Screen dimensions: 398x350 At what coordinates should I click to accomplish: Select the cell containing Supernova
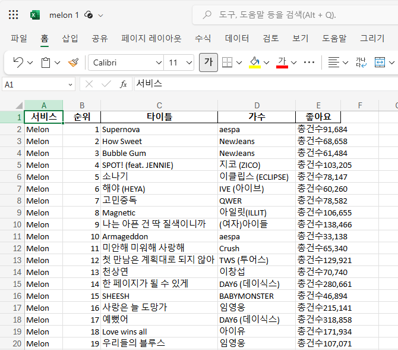tap(159, 130)
